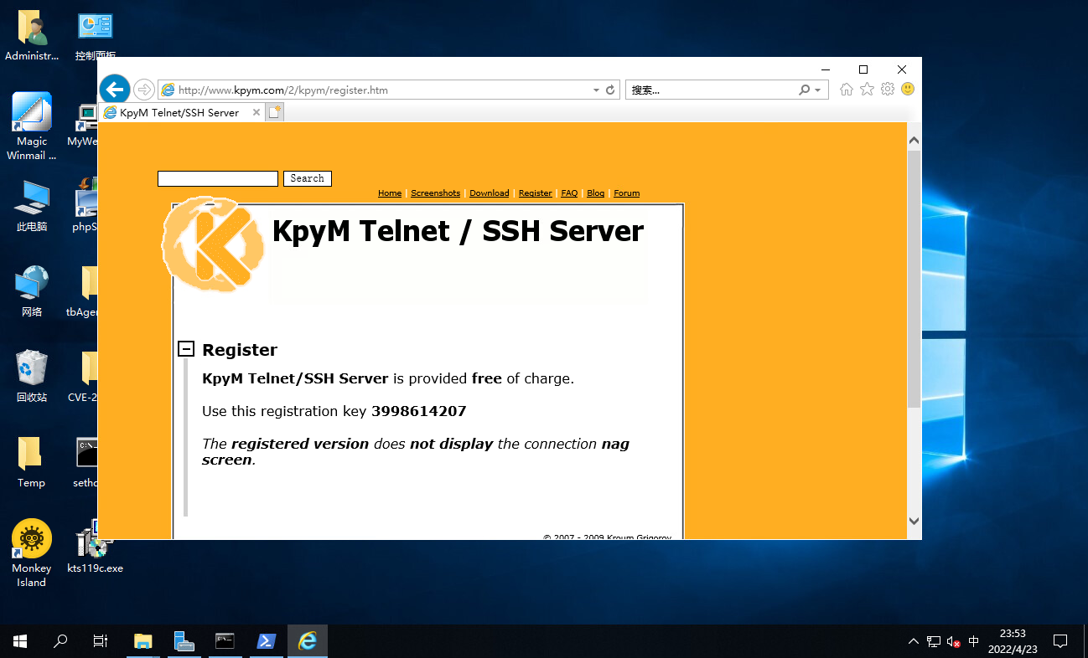1088x658 pixels.
Task: Open the notification center icon
Action: (x=1060, y=641)
